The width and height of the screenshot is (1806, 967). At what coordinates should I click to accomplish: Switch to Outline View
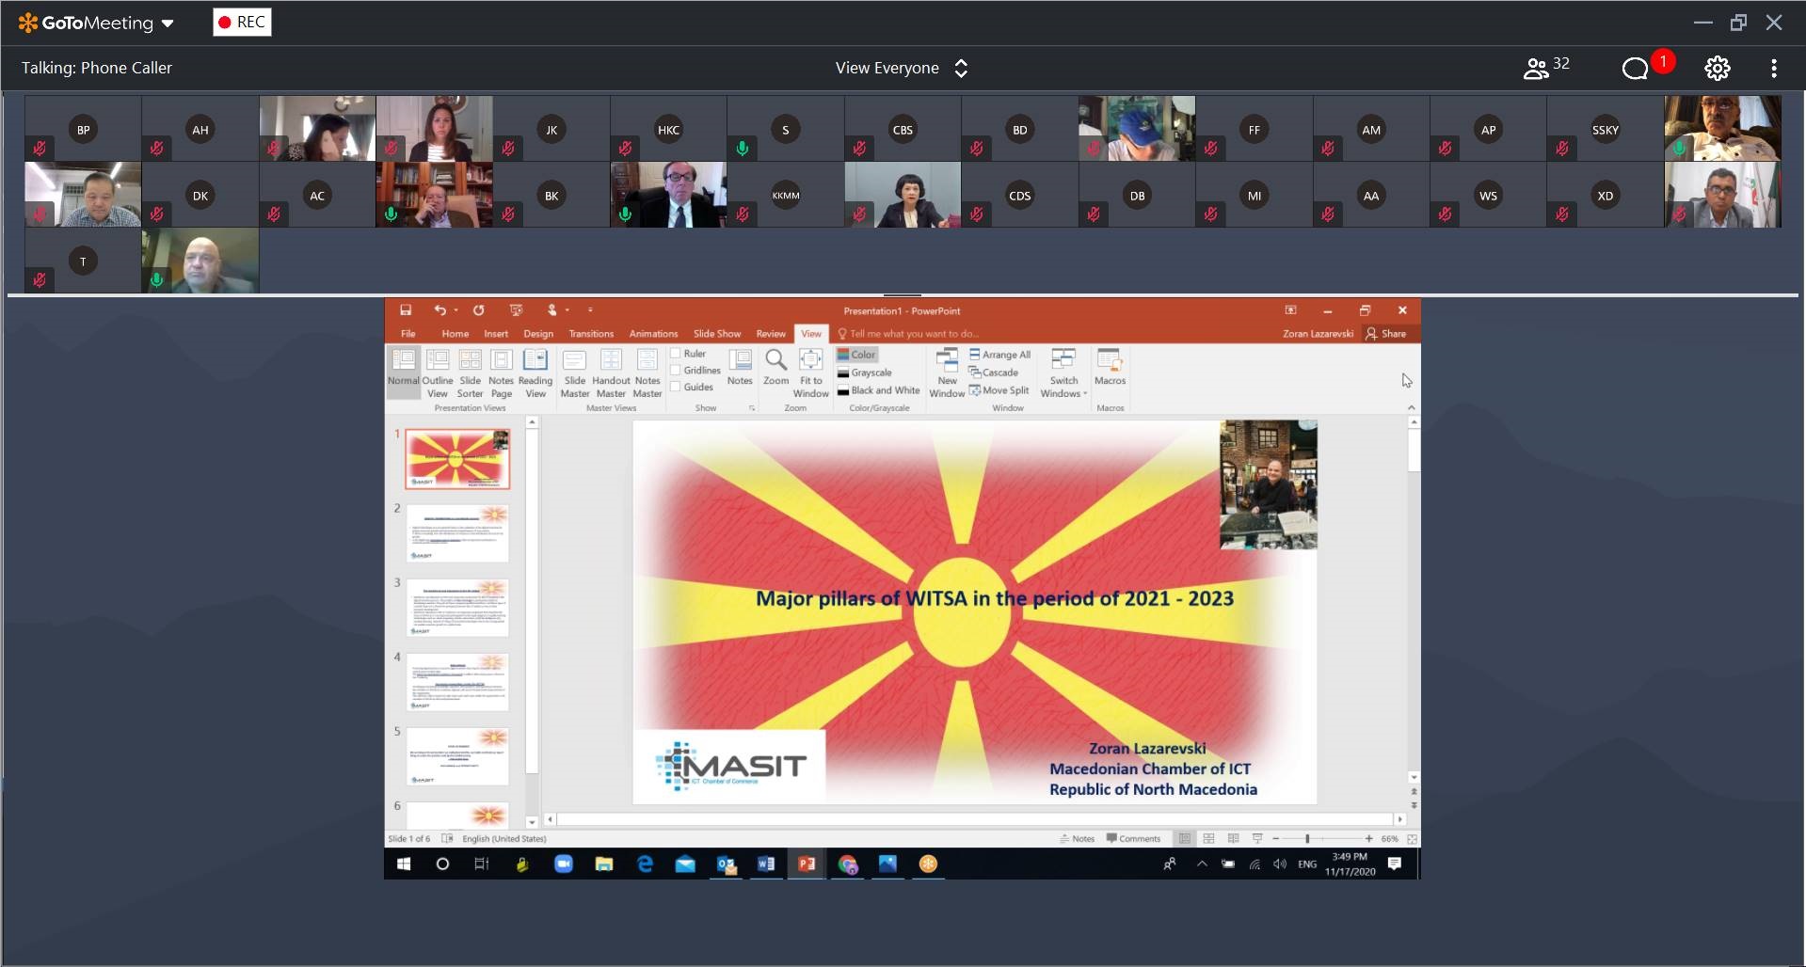click(438, 373)
